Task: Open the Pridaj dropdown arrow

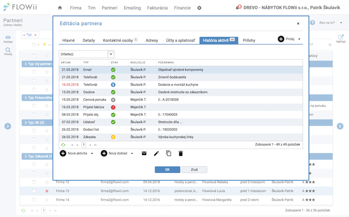Action: (x=299, y=39)
